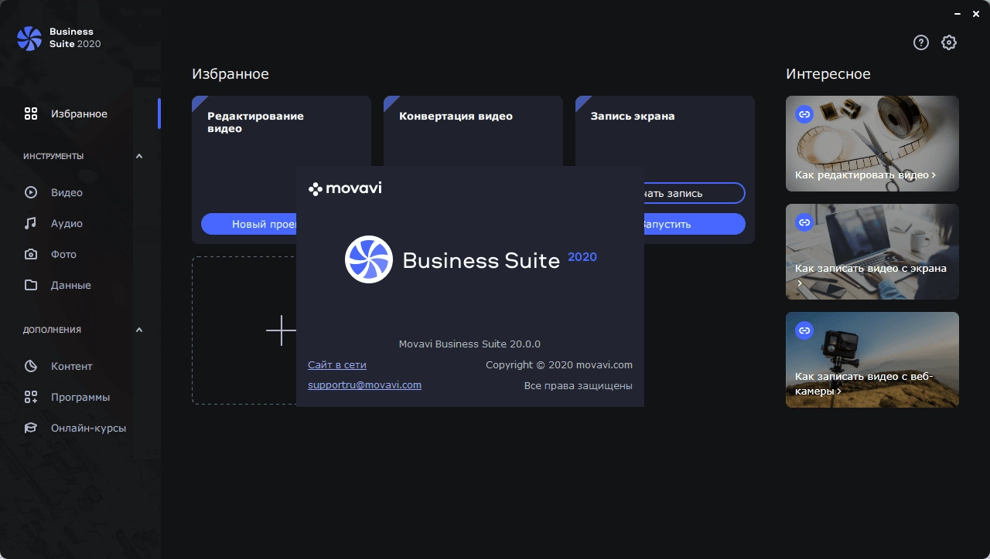
Task: Open the Видео tools section
Action: coord(80,192)
